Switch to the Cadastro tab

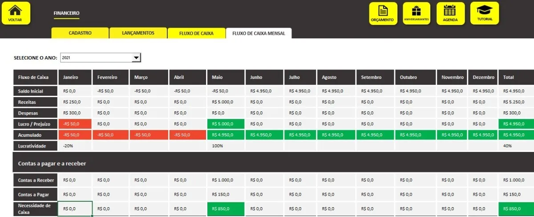[80, 33]
